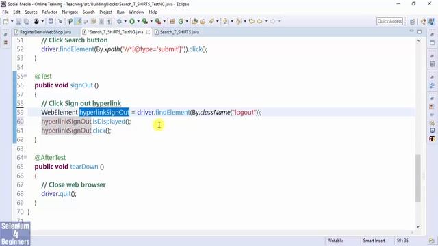Click the editor scroll up arrow
The height and width of the screenshot is (246, 438).
point(418,41)
